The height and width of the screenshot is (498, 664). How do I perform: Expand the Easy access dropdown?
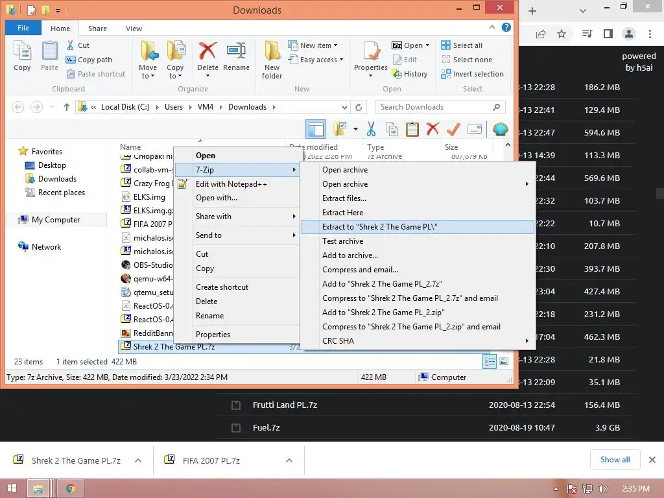[341, 60]
